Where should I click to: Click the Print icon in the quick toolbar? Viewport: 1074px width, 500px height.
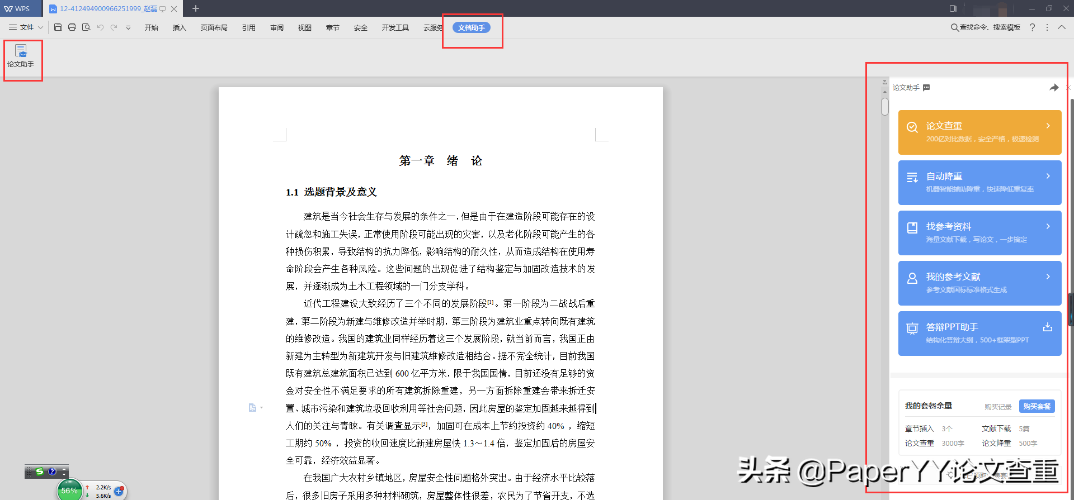coord(72,27)
